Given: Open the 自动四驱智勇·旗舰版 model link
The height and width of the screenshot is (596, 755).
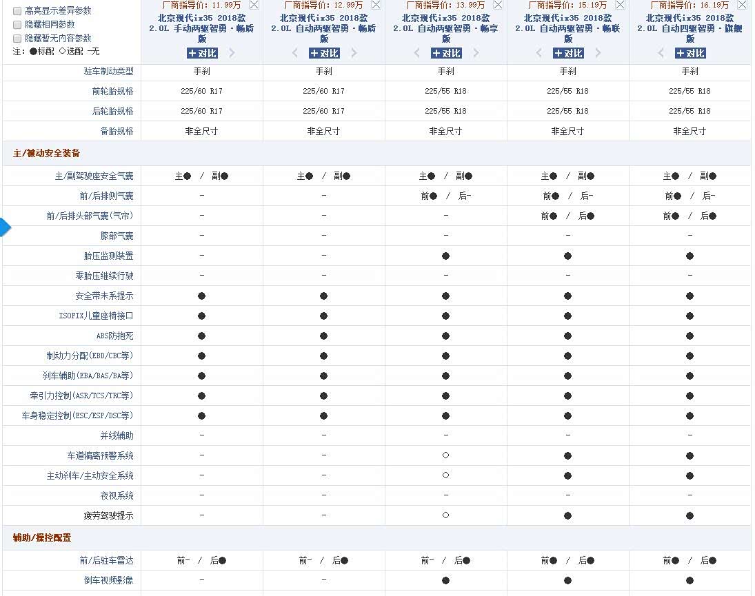Looking at the screenshot, I should 689,28.
